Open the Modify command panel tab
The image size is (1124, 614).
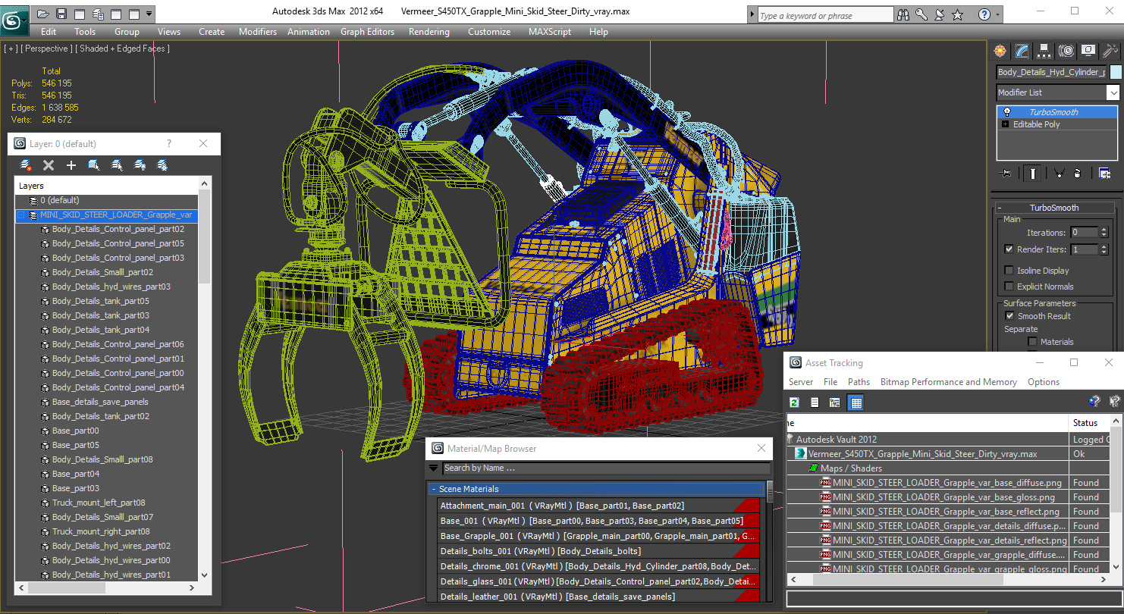[1022, 51]
